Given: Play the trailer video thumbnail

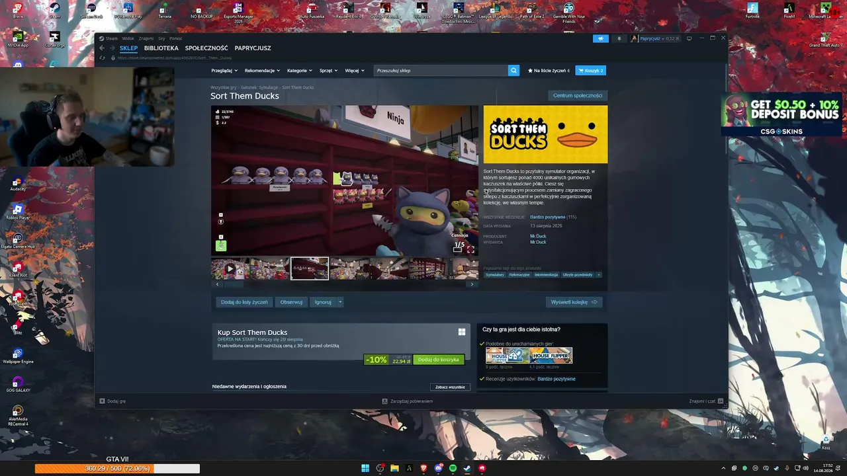Looking at the screenshot, I should tap(230, 268).
